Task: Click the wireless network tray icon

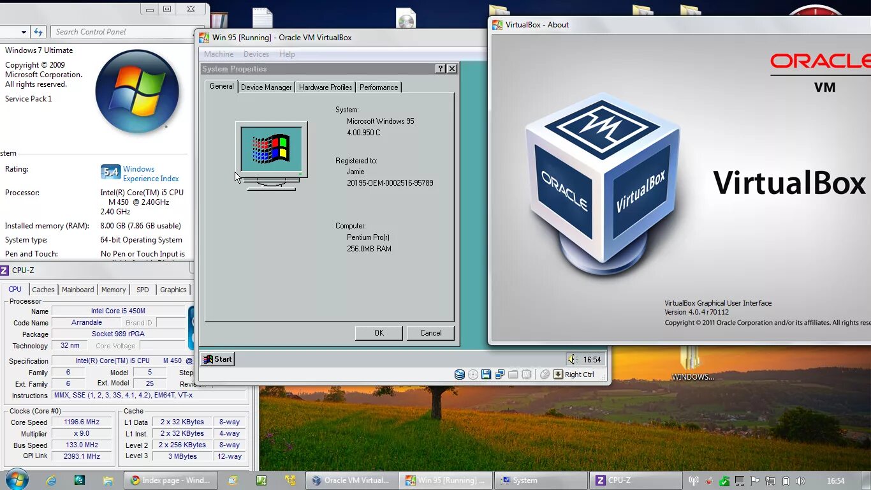Action: pyautogui.click(x=694, y=481)
